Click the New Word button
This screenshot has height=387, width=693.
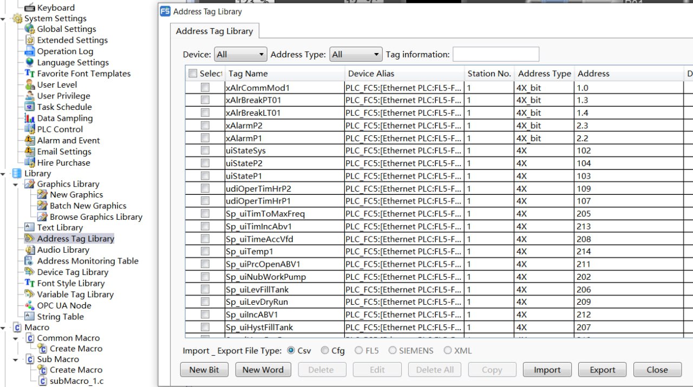point(263,370)
